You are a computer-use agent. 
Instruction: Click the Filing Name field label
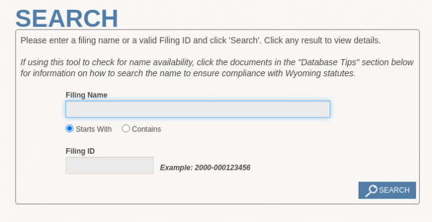pos(86,95)
